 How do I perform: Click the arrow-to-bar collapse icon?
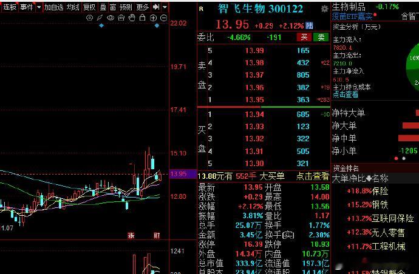tap(156, 7)
